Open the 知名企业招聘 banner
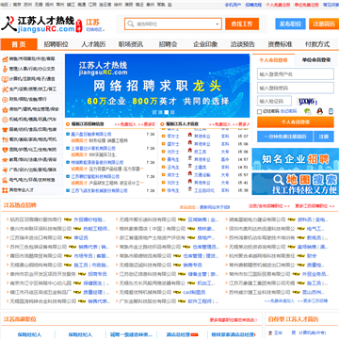Screen dimensions: 339x339 click(296, 159)
